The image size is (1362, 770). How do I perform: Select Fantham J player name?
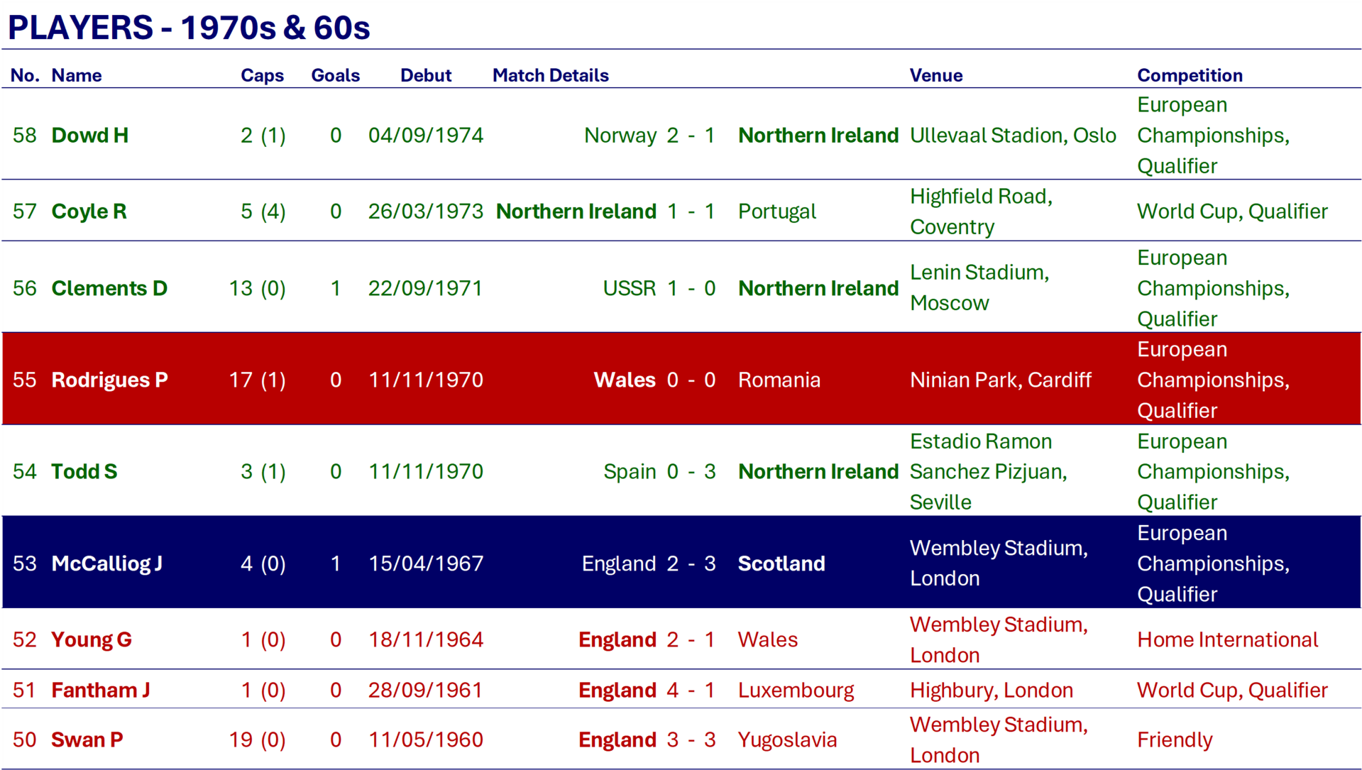(101, 690)
